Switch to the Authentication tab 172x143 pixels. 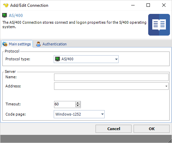coord(51,44)
